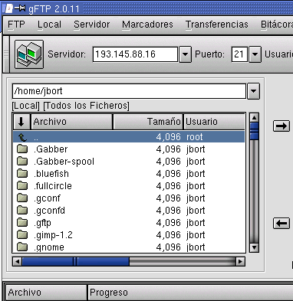The width and height of the screenshot is (293, 301).
Task: Select the .bluefish file name
Action: (x=51, y=174)
